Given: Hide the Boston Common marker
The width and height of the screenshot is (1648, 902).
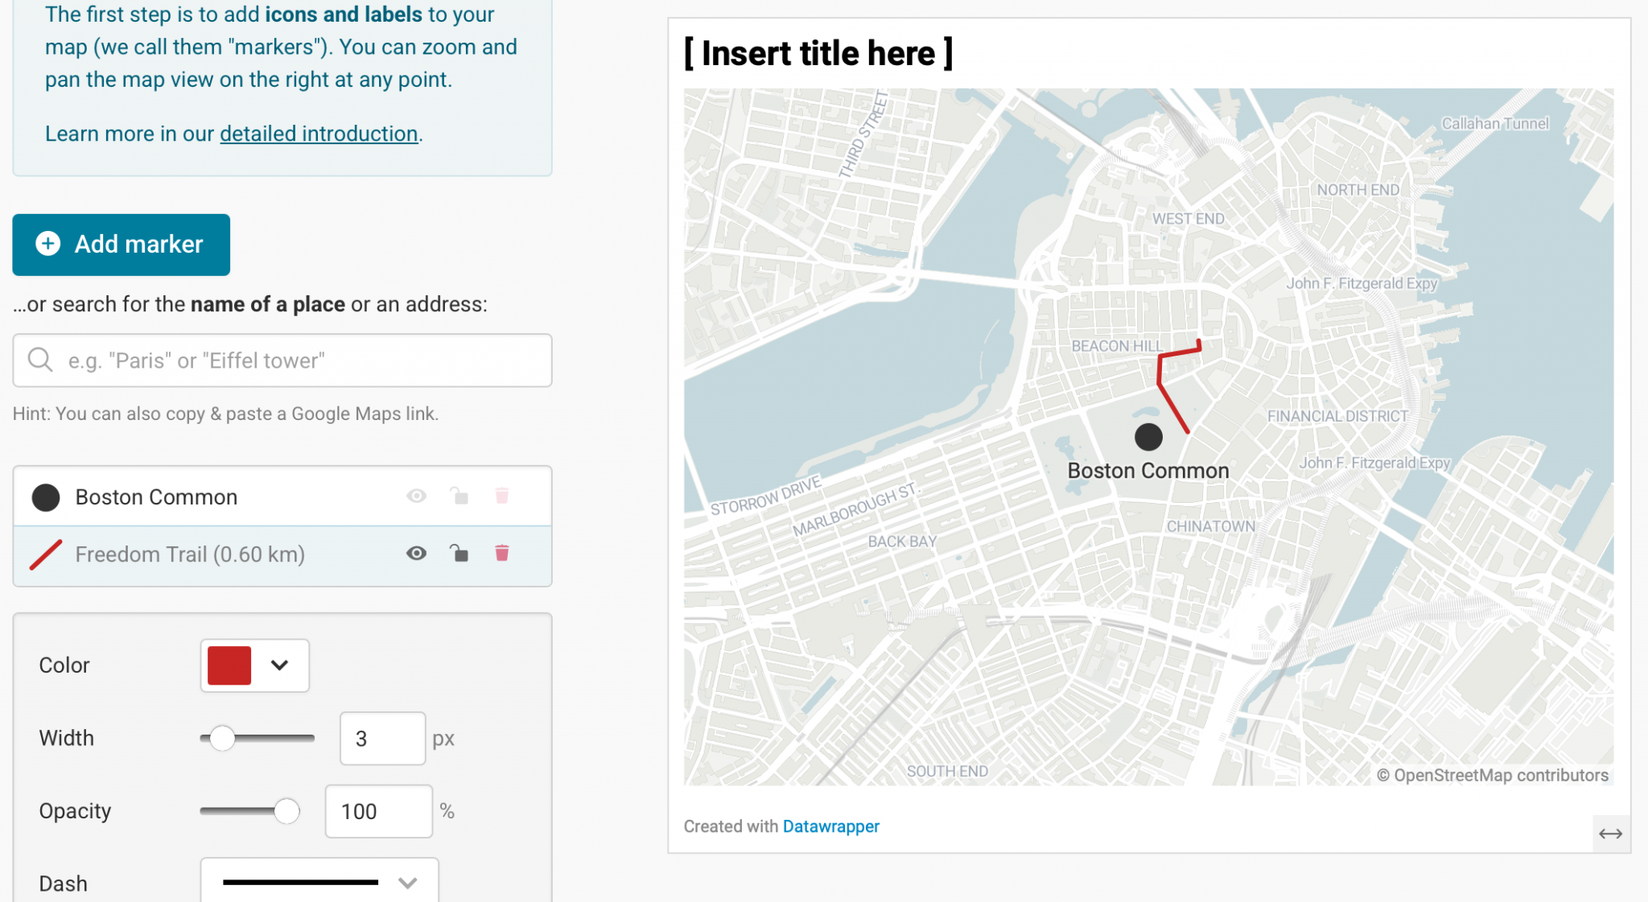Looking at the screenshot, I should click(x=416, y=496).
